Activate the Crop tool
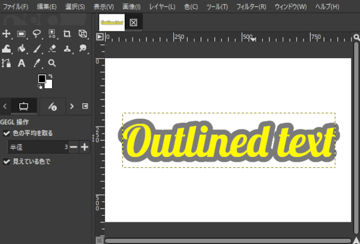The image size is (360, 244). click(x=67, y=34)
